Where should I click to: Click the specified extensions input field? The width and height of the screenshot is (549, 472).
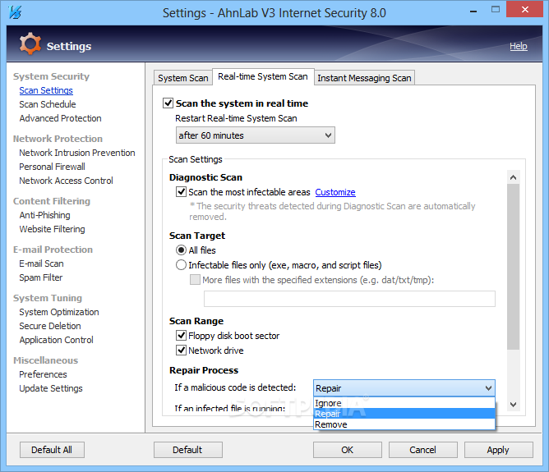click(x=349, y=299)
